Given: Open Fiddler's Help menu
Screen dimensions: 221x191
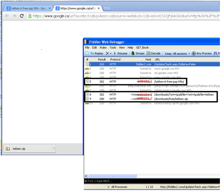Looking at the screenshot, I should click(x=130, y=47).
